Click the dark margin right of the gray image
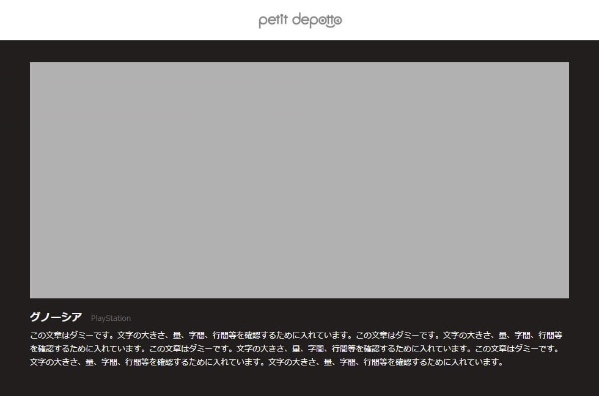 tap(584, 180)
